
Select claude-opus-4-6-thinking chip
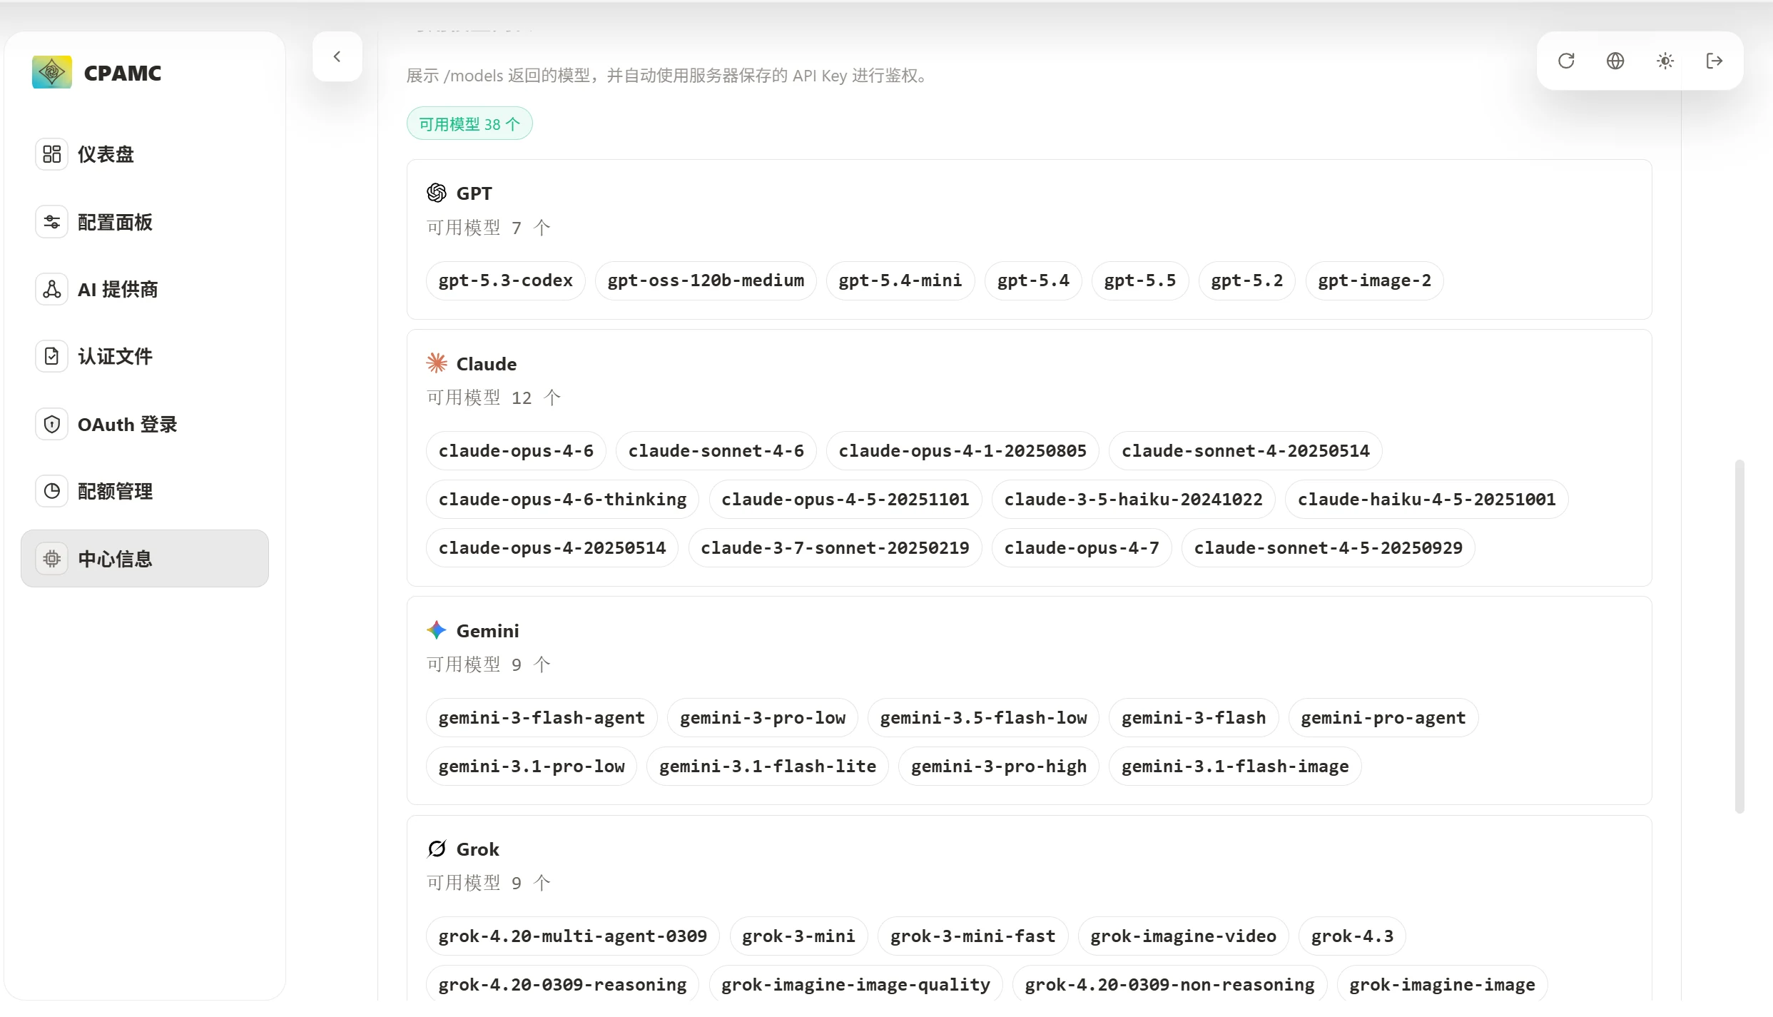click(x=562, y=499)
